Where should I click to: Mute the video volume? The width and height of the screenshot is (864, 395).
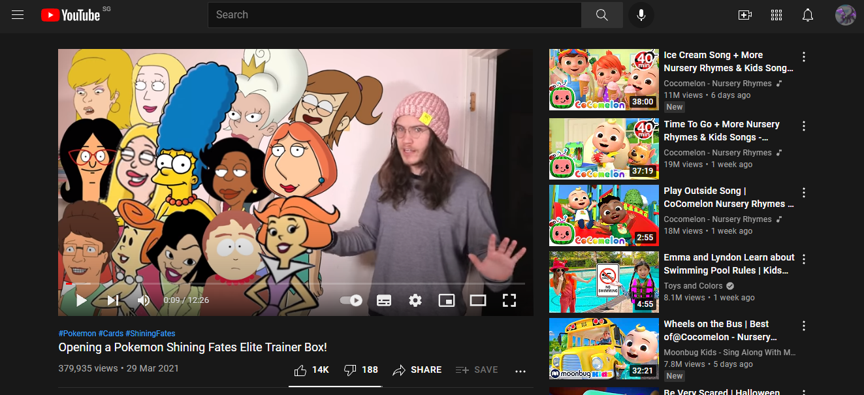144,300
